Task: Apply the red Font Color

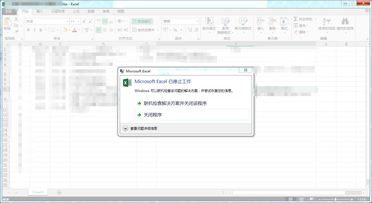Action: pyautogui.click(x=75, y=30)
